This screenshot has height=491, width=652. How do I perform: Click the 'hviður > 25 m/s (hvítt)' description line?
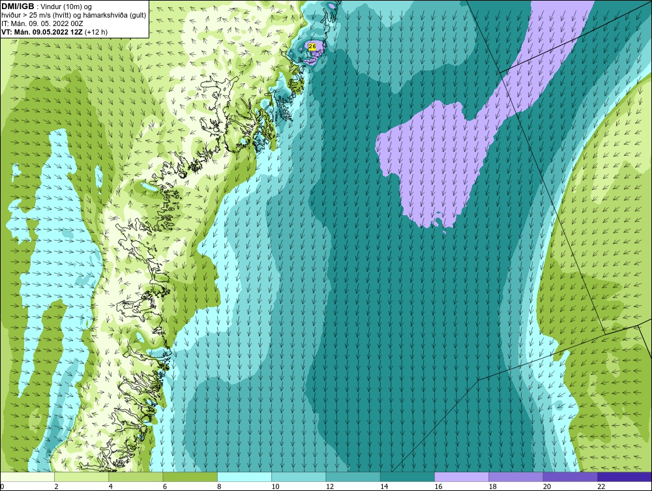74,16
